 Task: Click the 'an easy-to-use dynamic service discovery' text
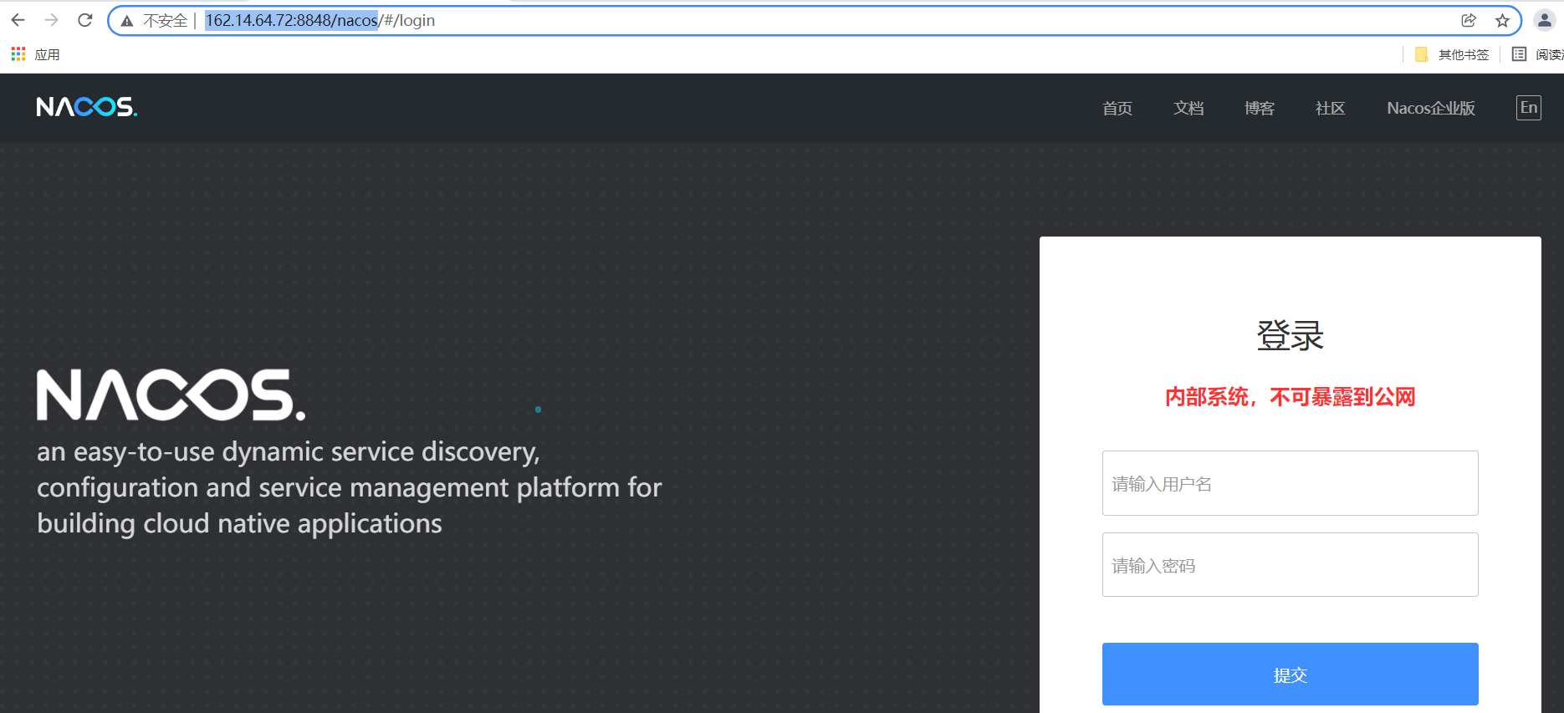[x=289, y=451]
